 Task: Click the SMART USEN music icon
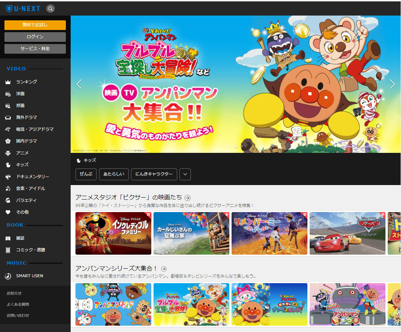click(x=8, y=276)
